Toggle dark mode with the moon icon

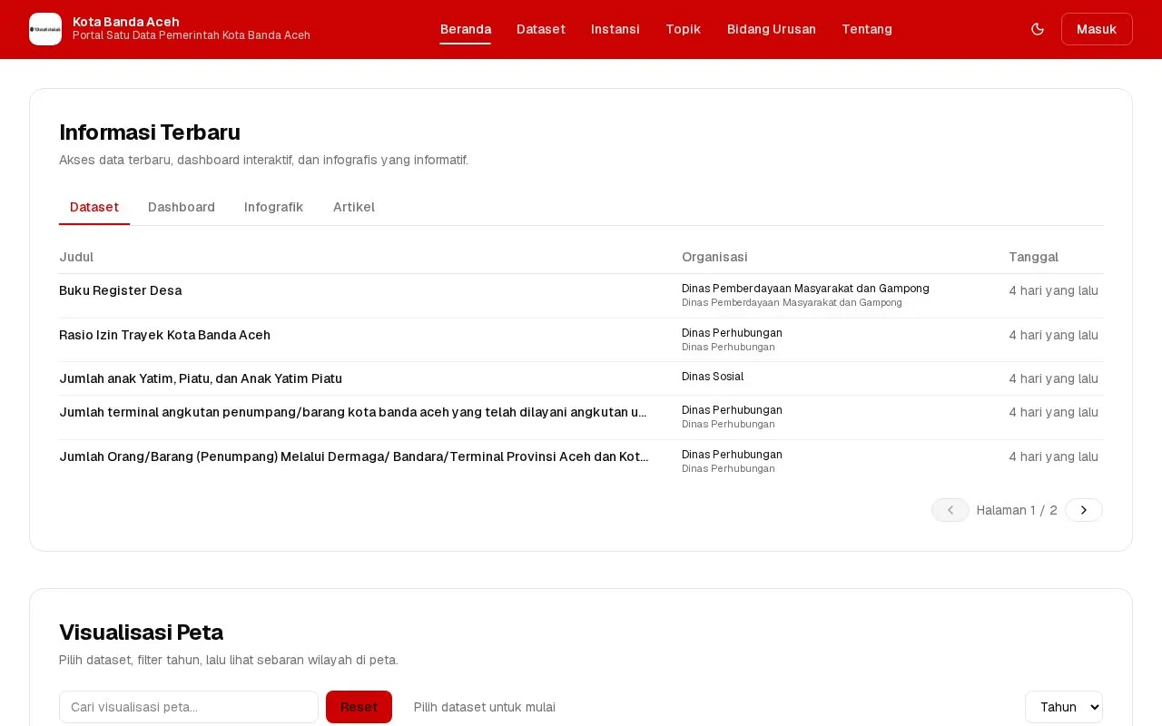click(1038, 29)
